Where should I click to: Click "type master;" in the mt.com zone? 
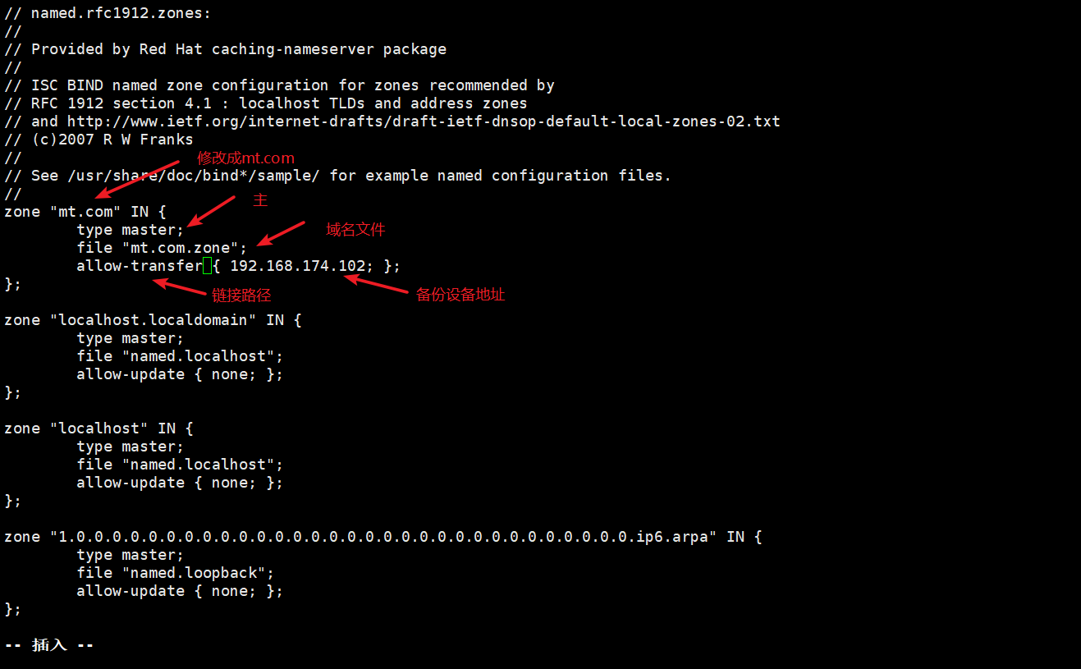click(131, 230)
